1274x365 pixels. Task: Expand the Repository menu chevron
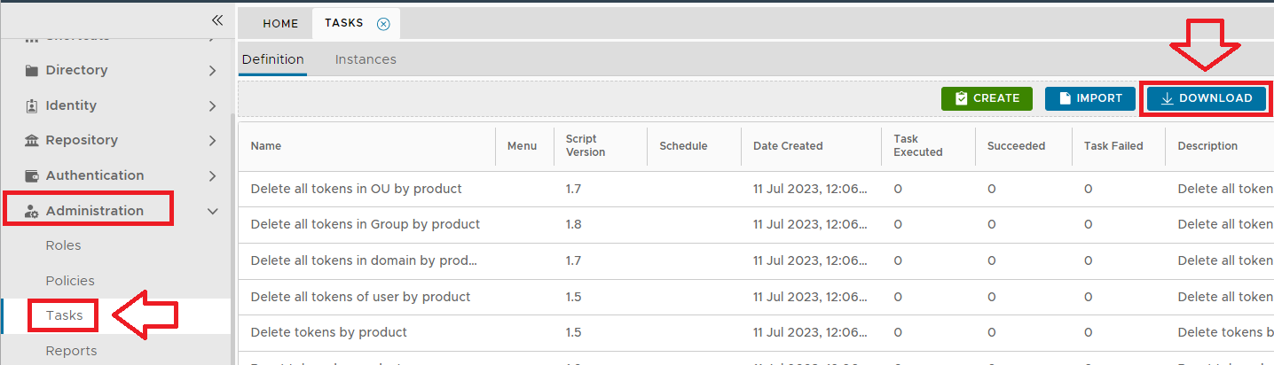tap(212, 140)
